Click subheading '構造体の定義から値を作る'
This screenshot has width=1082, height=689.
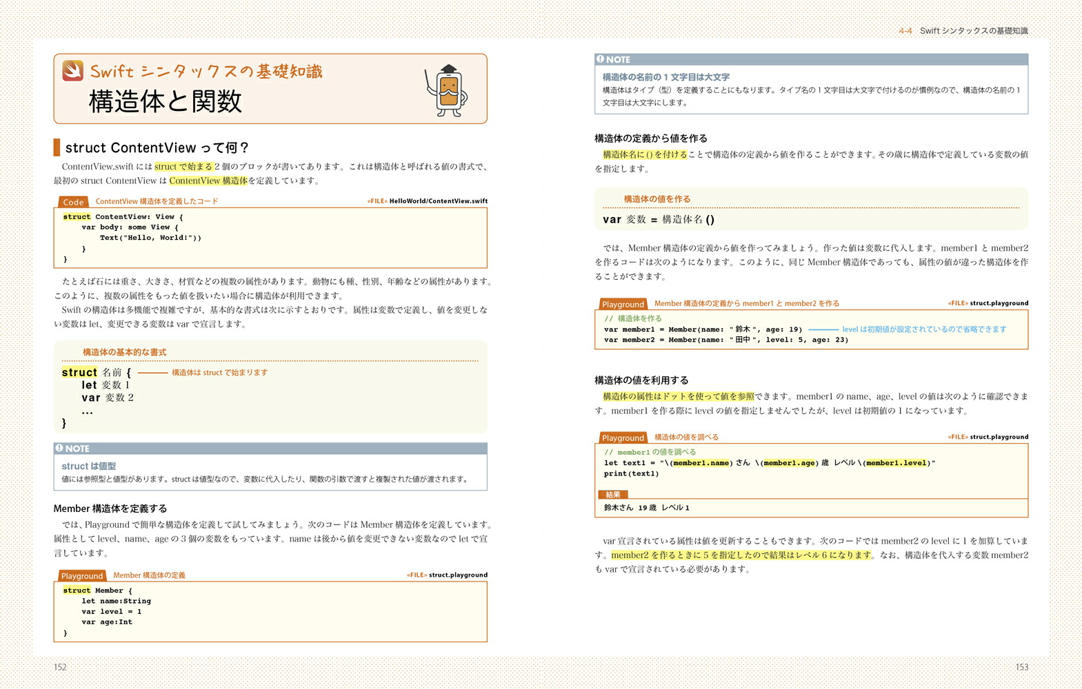coord(651,138)
